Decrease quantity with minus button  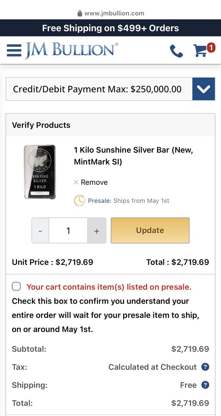click(x=40, y=231)
